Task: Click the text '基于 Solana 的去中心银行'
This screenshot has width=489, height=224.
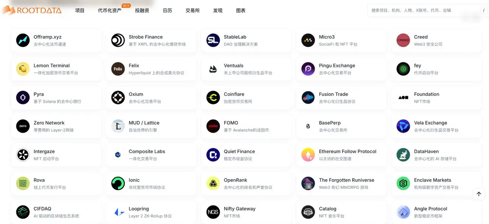Action: point(57,101)
